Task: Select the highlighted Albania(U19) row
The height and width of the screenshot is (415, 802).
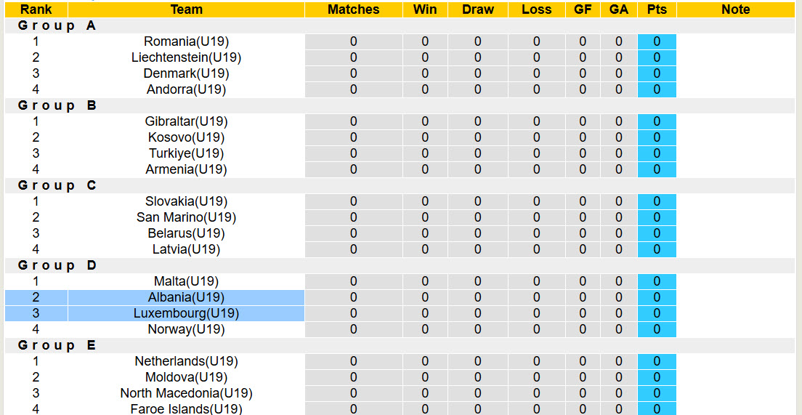Action: coord(186,297)
